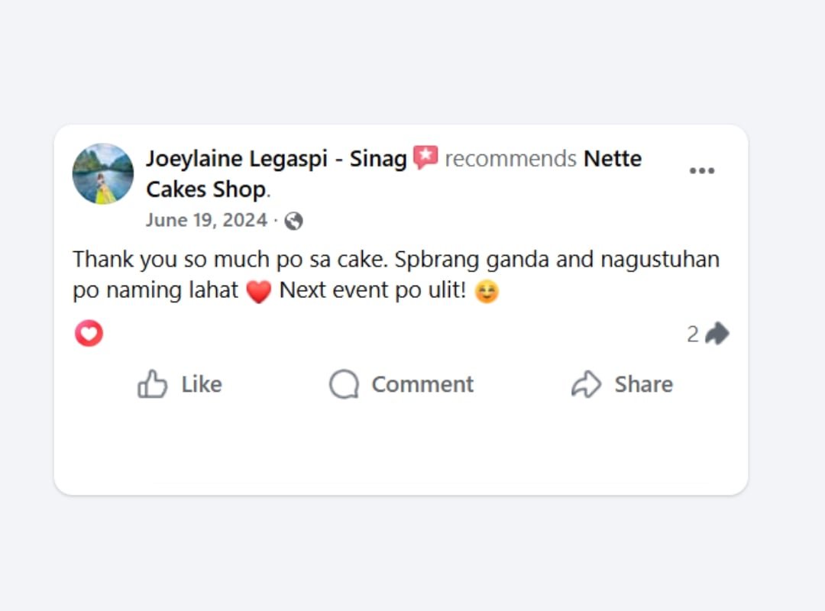The width and height of the screenshot is (825, 611).
Task: View Joeylaine's profile picture
Action: 103,173
